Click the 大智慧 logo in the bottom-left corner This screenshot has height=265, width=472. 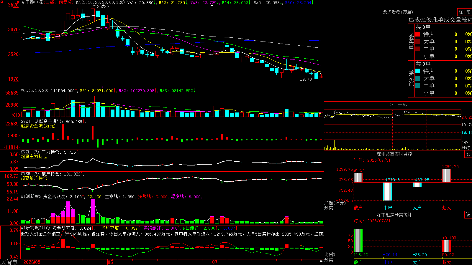click(x=9, y=262)
